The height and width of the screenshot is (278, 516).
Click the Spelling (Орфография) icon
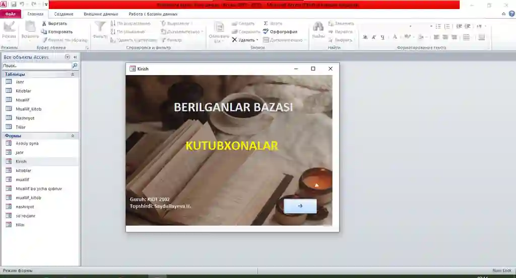[266, 31]
